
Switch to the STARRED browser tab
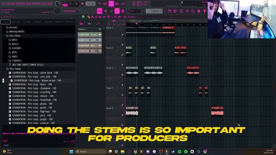[48, 22]
